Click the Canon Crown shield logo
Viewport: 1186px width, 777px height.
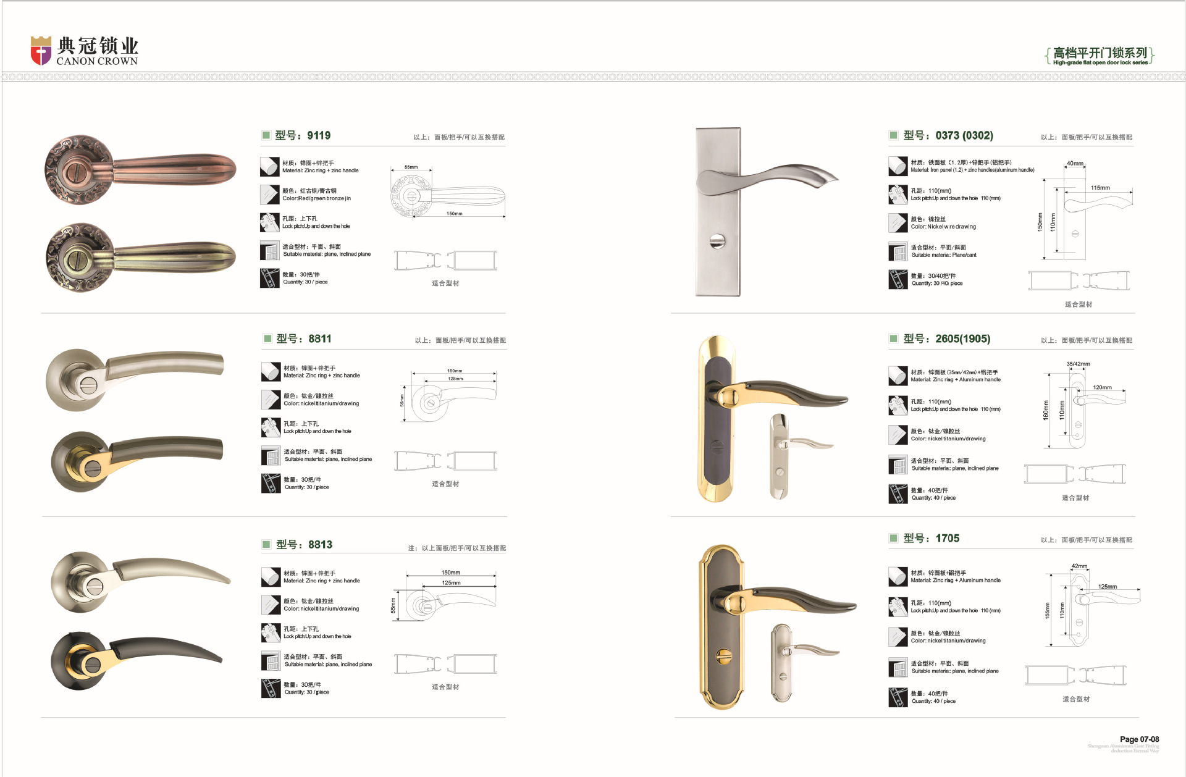[x=41, y=51]
